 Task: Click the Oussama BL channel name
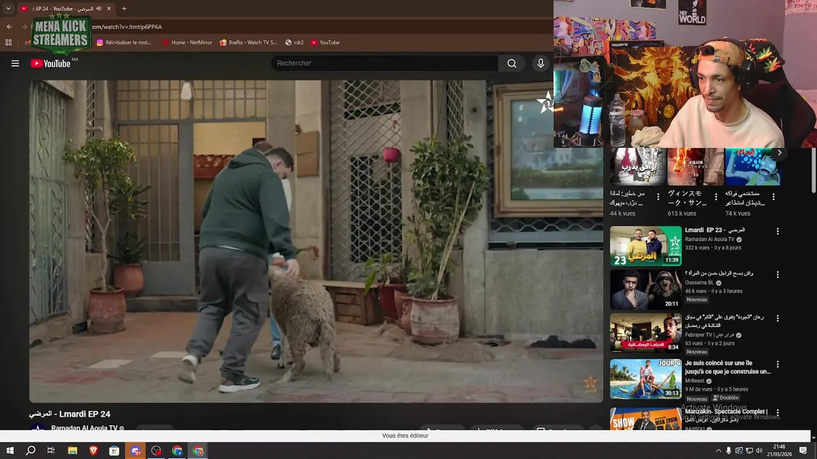click(x=700, y=282)
